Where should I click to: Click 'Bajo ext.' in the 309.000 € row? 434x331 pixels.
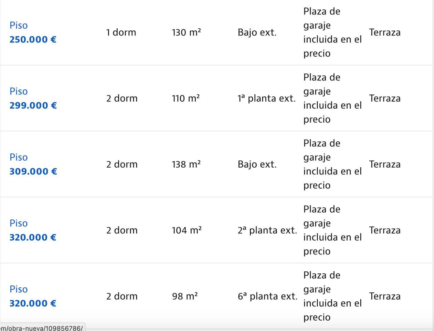pos(257,164)
